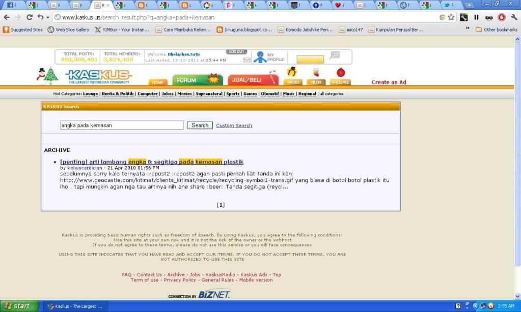This screenshot has width=521, height=312.
Task: Open the Komodo Jatuh ke Peri bookmark
Action: click(x=306, y=29)
